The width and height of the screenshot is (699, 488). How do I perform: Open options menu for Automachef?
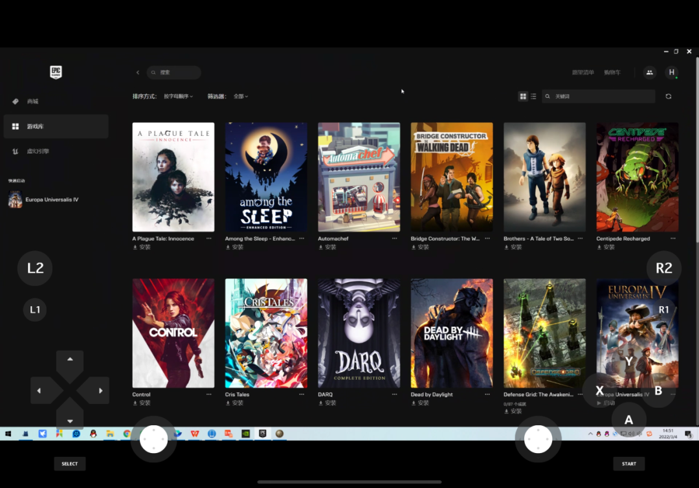tap(395, 238)
